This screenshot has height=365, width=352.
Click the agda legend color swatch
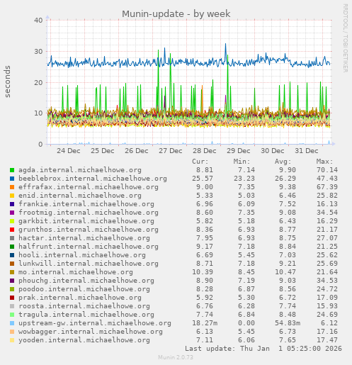pos(12,170)
